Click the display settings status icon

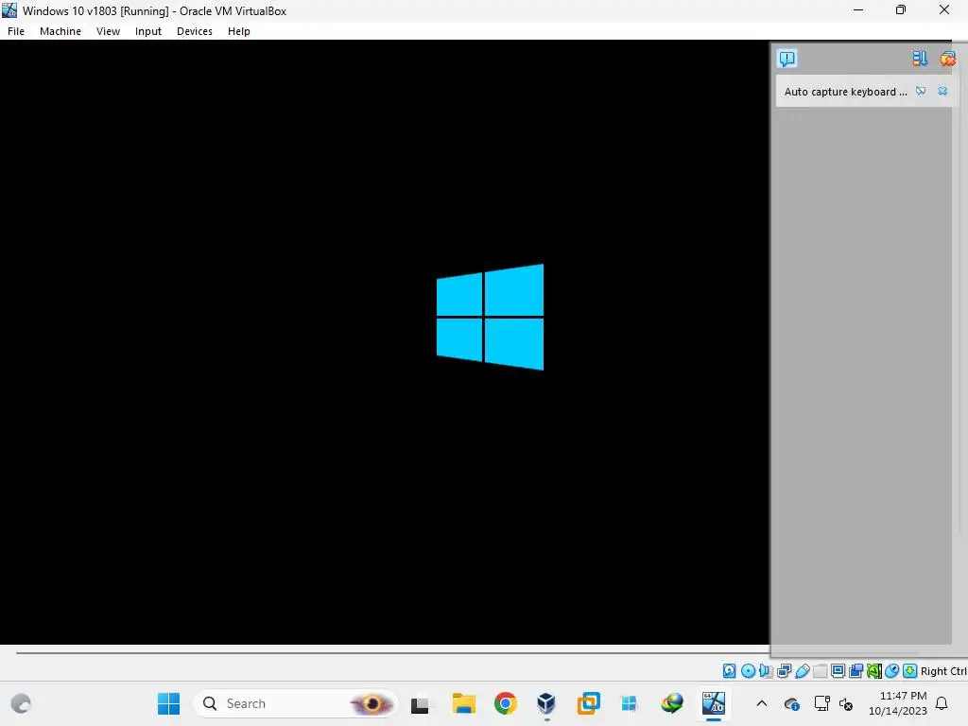[x=838, y=671]
